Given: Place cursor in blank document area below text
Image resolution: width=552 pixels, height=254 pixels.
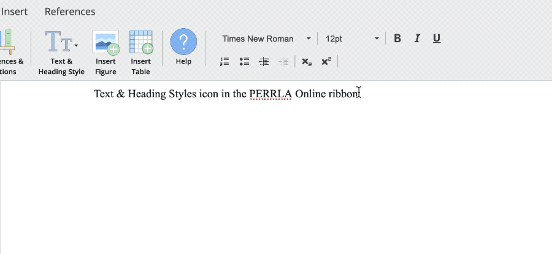Looking at the screenshot, I should 276,184.
